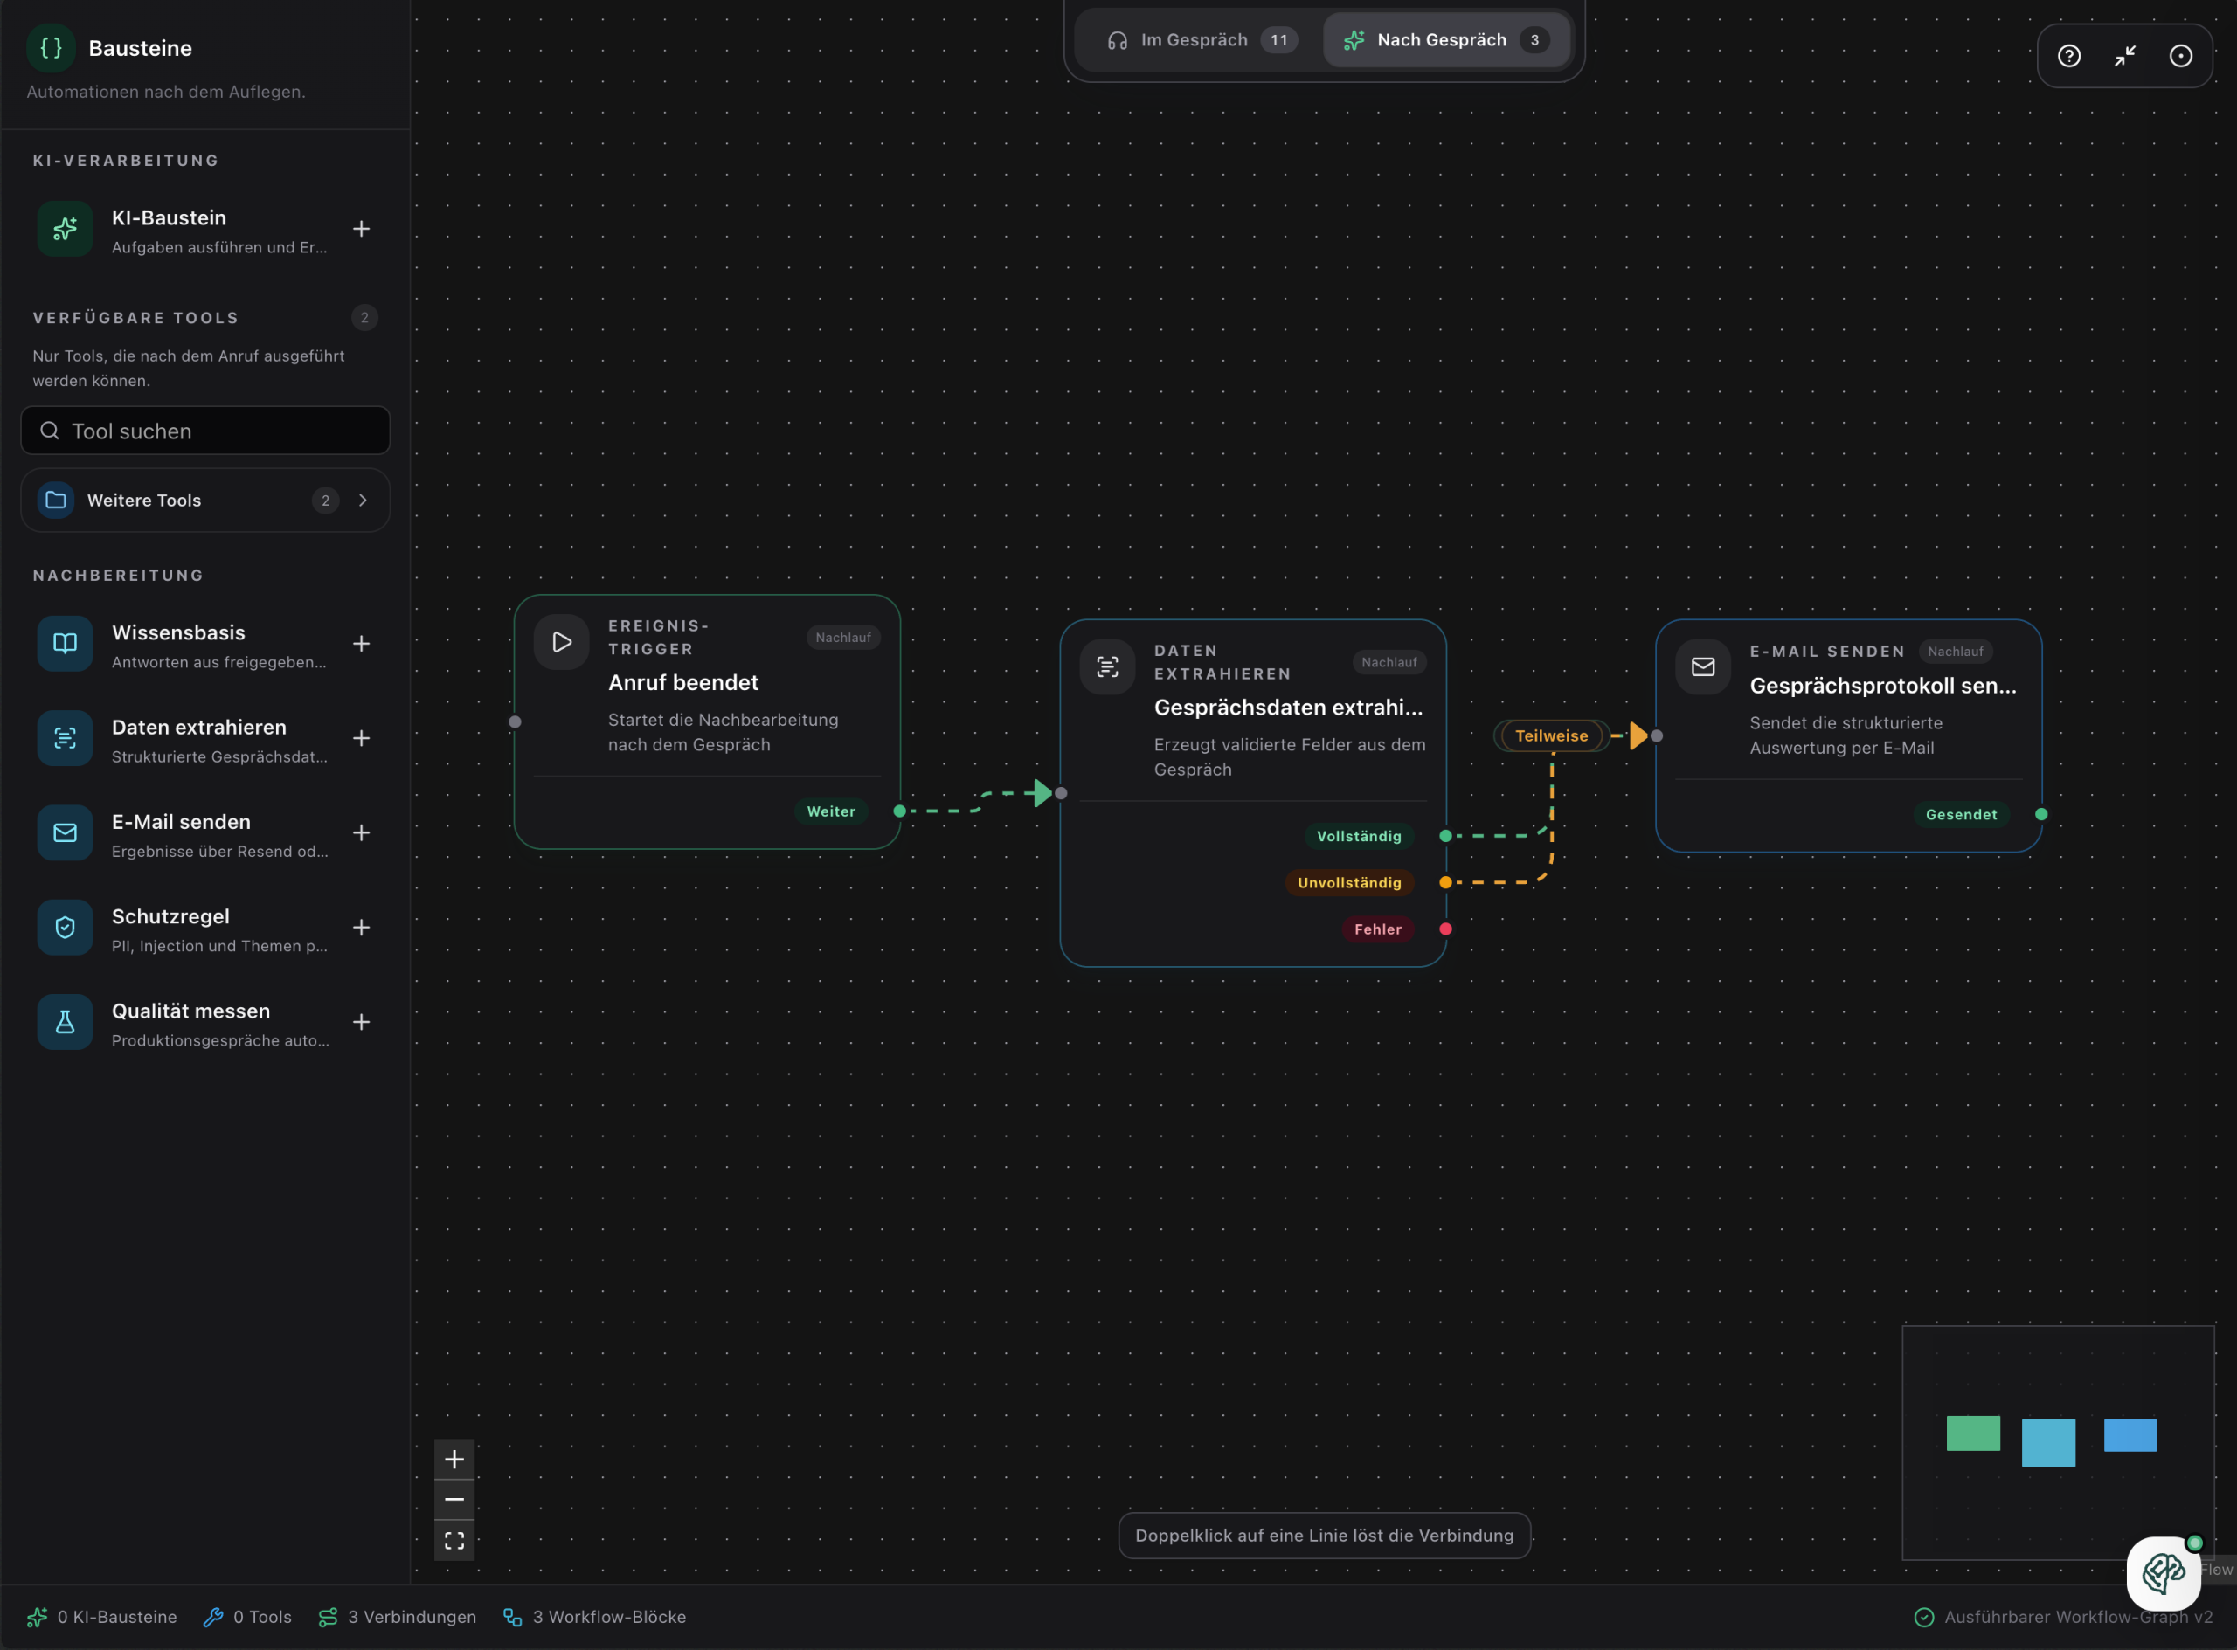Click the Vollständig output label
This screenshot has height=1650, width=2237.
coord(1359,836)
